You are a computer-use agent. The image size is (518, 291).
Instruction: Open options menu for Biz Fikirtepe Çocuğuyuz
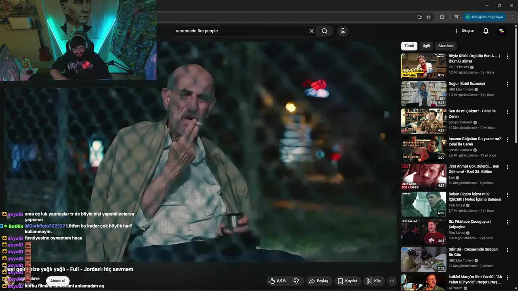507,222
